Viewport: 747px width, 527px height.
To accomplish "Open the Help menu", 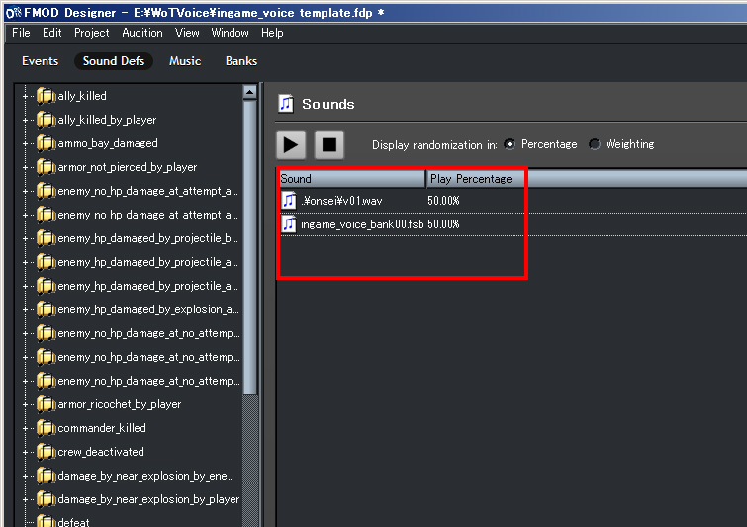I will [x=272, y=33].
